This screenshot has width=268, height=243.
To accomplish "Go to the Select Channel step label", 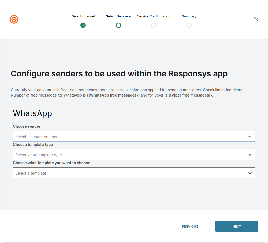I will [83, 16].
